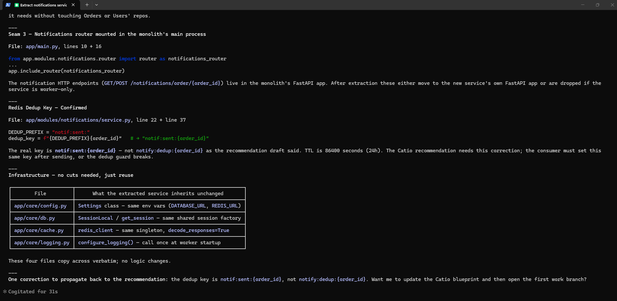Image resolution: width=617 pixels, height=301 pixels.
Task: Click the 'Cogitated for 31s' status line
Action: click(x=33, y=292)
